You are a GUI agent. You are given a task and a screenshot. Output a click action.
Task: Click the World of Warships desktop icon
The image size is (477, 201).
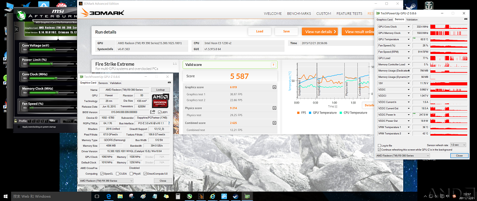pos(429,5)
